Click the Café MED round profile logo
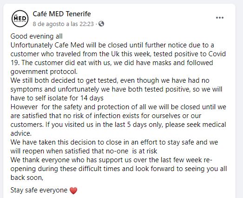The image size is (243, 198). [x=20, y=19]
